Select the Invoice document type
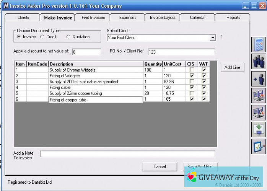267x191 pixels. tap(19, 37)
